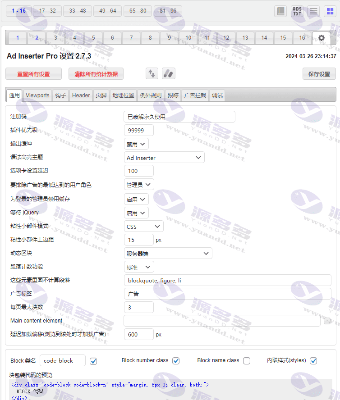
Task: Open the 段落计数功能 标准 dropdown
Action: [x=139, y=267]
